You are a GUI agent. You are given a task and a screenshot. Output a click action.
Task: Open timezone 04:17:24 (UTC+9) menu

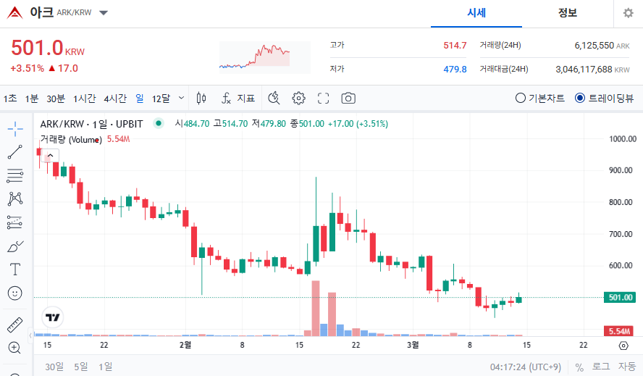click(x=525, y=367)
